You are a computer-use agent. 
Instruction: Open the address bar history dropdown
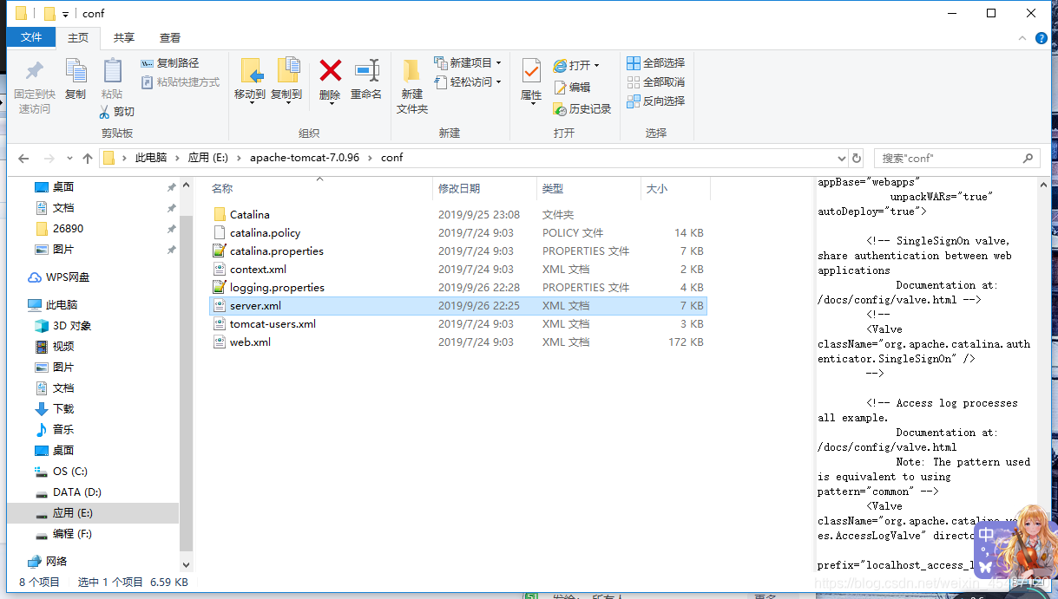point(841,159)
